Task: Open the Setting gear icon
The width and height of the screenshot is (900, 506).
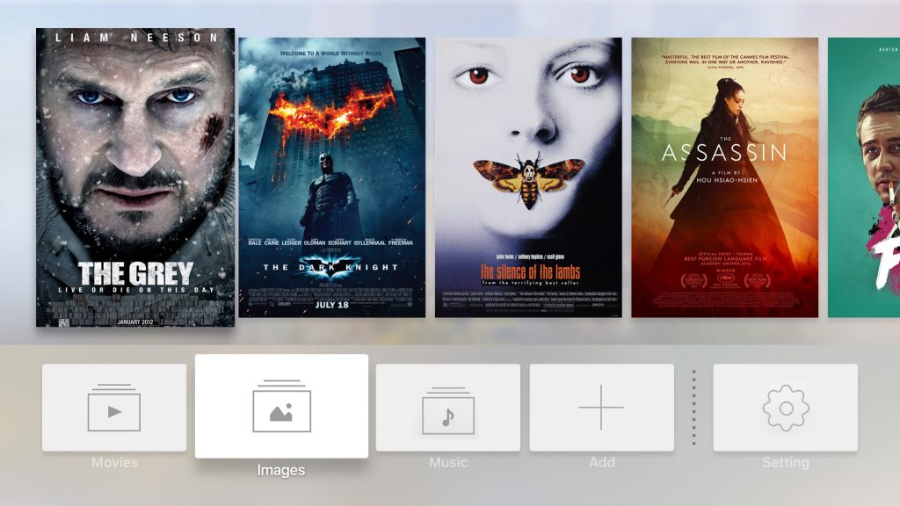Action: click(786, 408)
